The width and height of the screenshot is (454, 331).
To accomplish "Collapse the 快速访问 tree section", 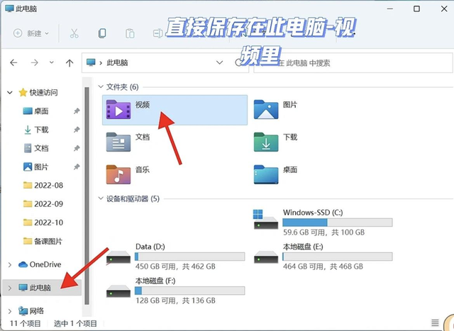I will pos(10,93).
